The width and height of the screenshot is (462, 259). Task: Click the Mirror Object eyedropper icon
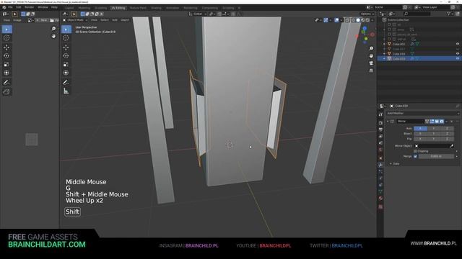(452, 146)
